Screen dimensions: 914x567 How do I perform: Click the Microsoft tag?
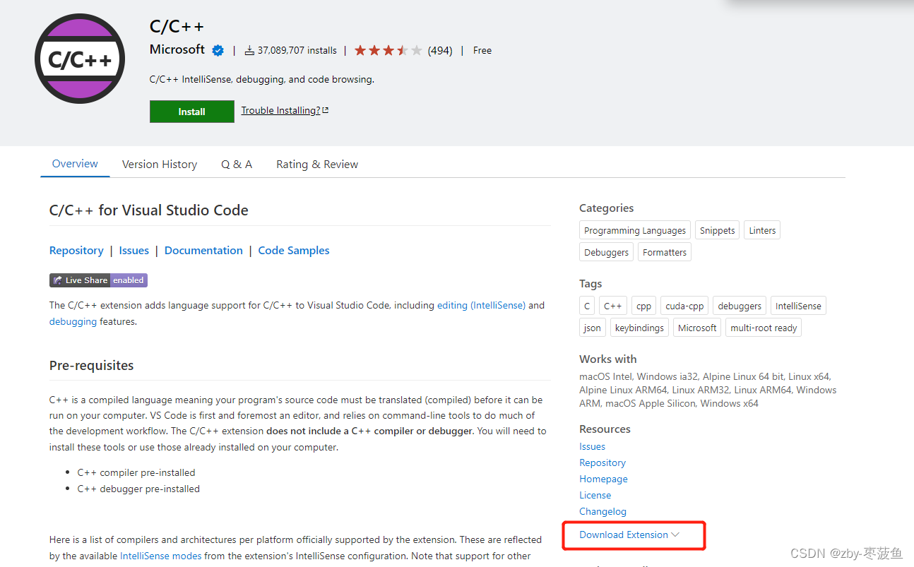697,328
